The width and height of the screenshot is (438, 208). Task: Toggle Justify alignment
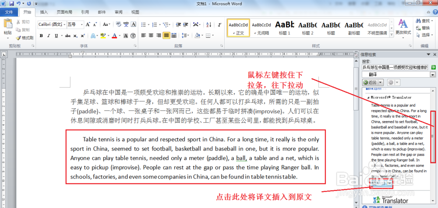166,36
